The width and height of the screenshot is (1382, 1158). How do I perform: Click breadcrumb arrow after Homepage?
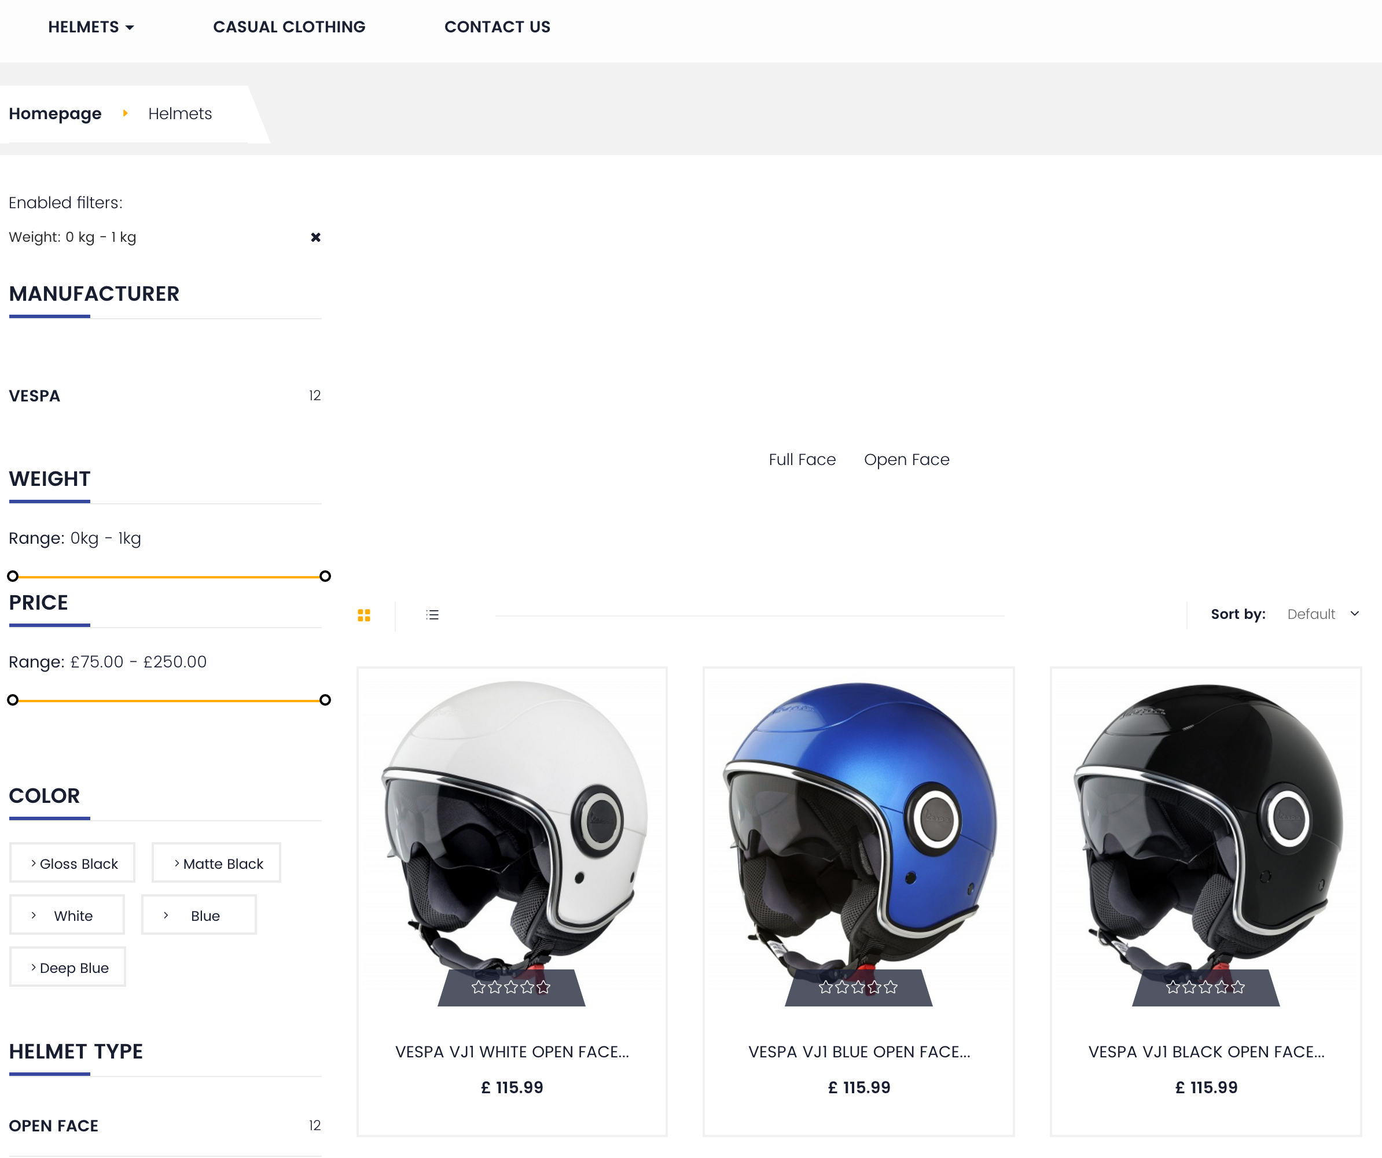click(x=125, y=114)
